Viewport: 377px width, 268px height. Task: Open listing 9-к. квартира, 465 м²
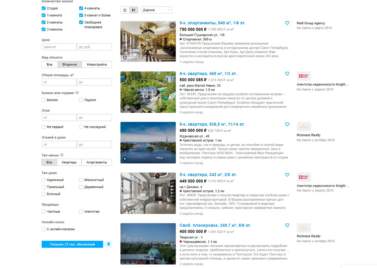pos(208,74)
